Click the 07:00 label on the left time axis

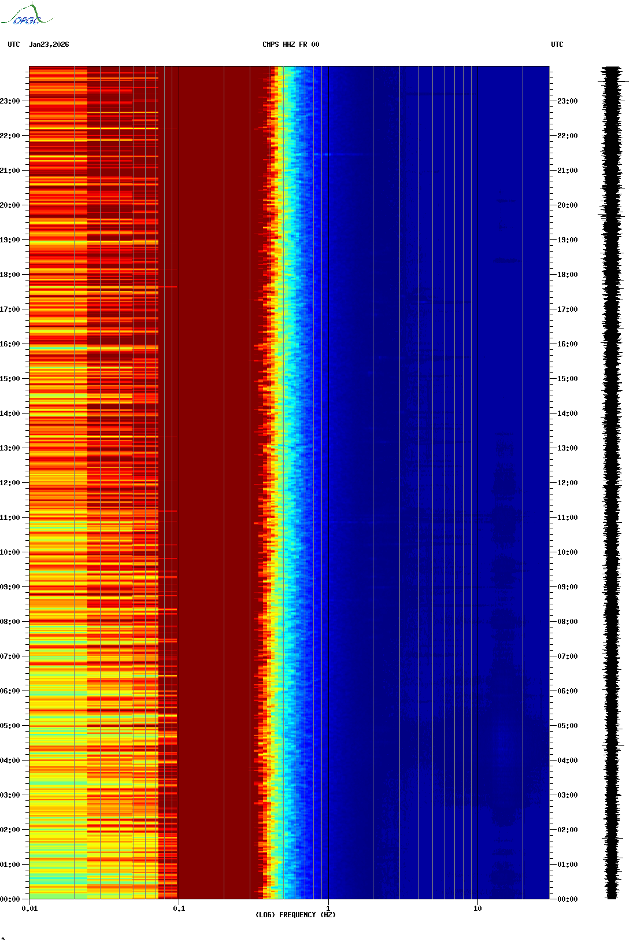pyautogui.click(x=10, y=656)
